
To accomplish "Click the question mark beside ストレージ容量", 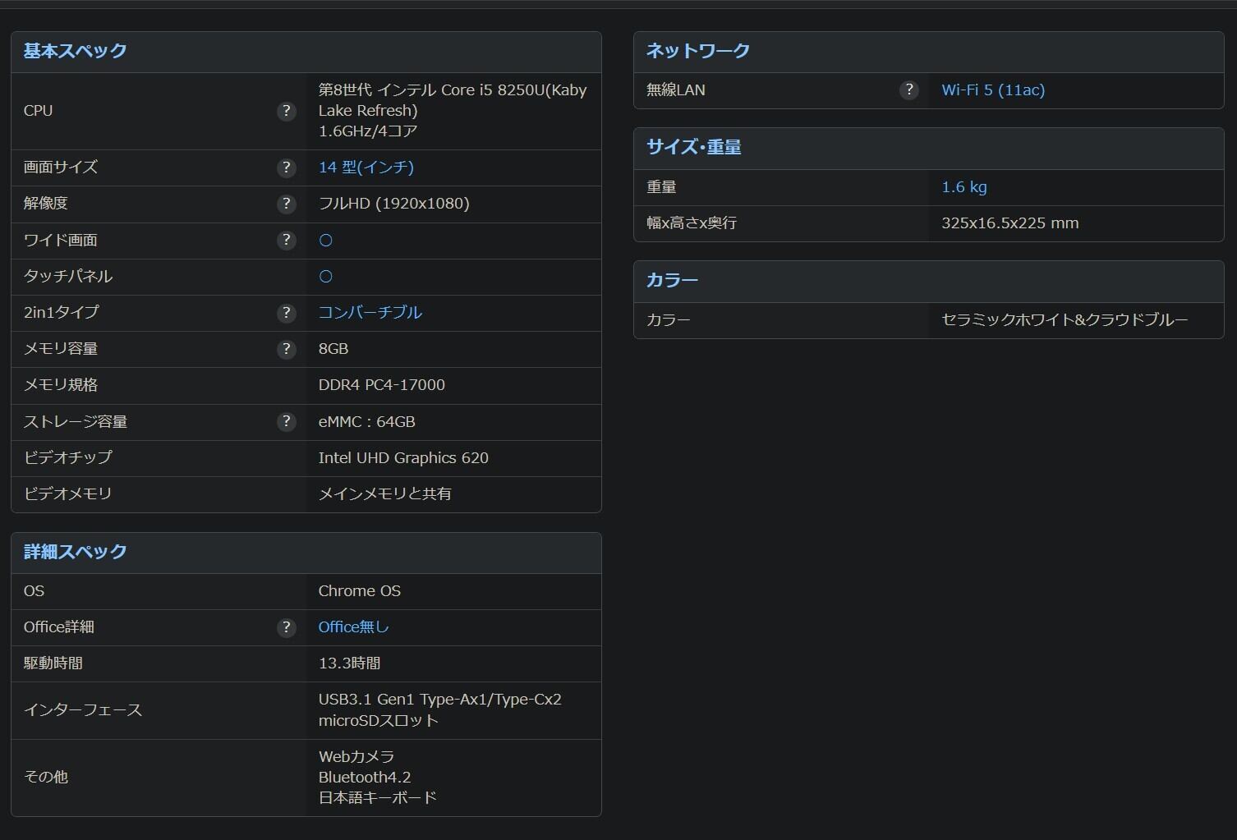I will [x=286, y=421].
